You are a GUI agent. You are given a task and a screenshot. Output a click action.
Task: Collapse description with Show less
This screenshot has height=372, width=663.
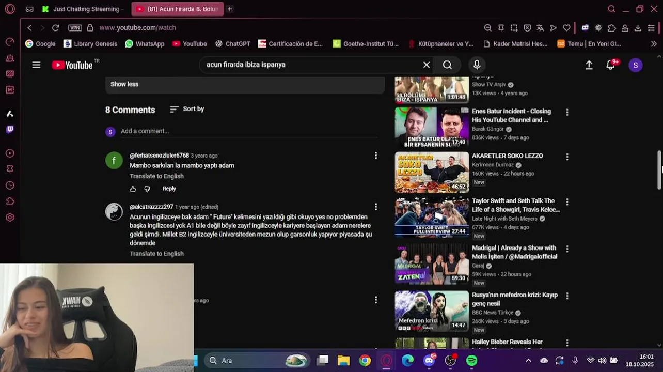point(124,84)
